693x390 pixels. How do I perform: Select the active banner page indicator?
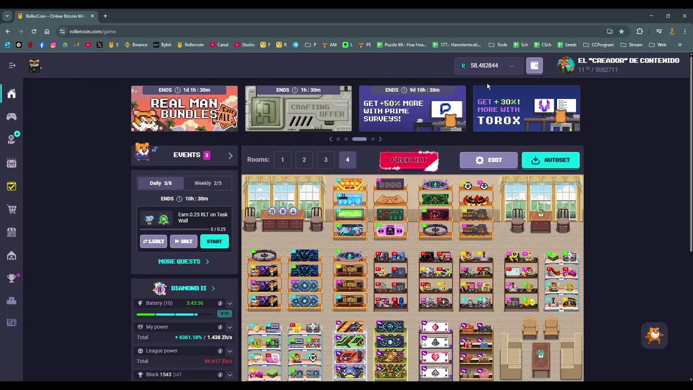(x=359, y=139)
